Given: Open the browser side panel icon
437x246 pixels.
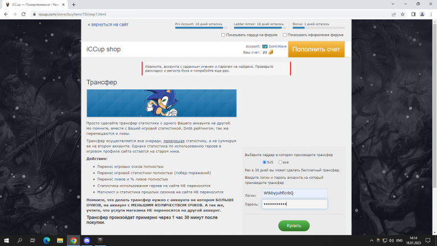Looking at the screenshot, I should (413, 14).
